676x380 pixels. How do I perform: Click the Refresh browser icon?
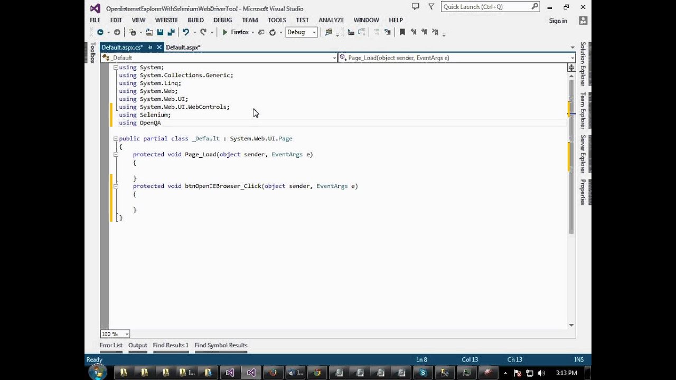point(273,32)
